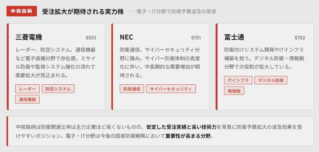The width and height of the screenshot is (319, 152).
Task: Click stock code 6503
Action: pos(91,38)
